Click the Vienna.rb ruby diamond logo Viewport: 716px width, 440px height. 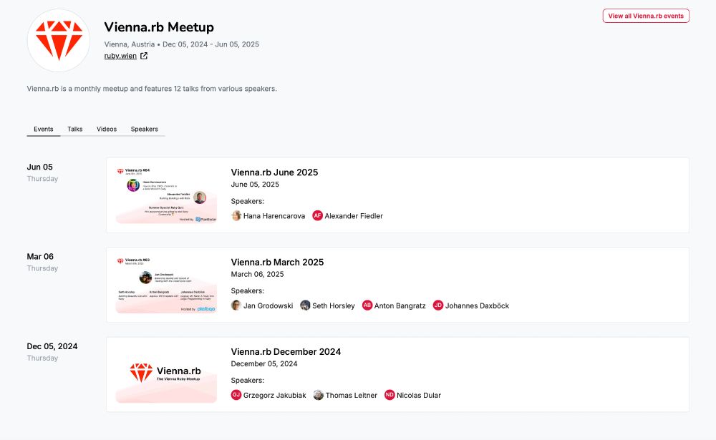tap(59, 40)
